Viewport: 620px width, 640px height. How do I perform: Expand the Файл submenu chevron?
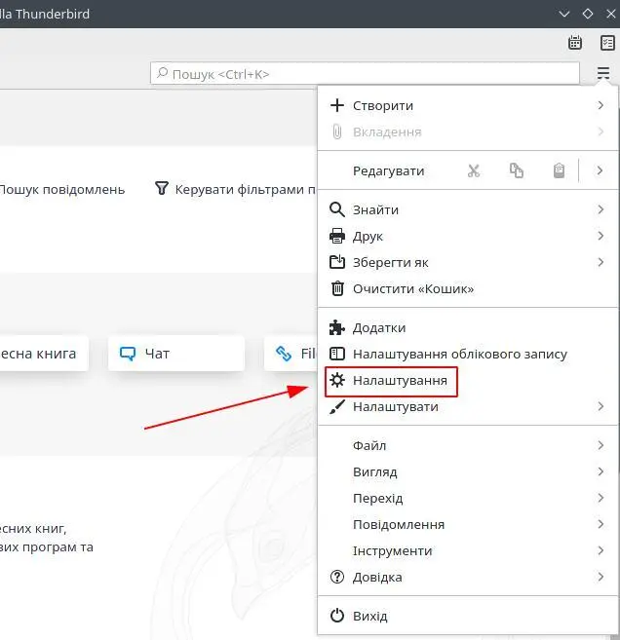[x=601, y=445]
